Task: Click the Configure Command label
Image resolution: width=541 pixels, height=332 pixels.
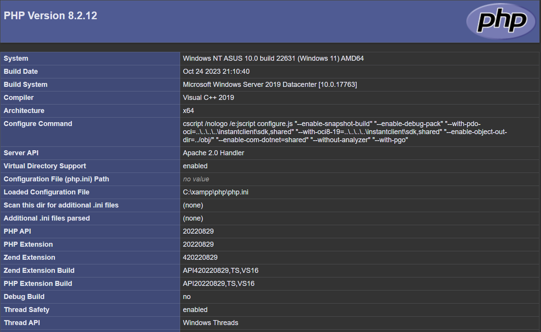Action: [38, 124]
